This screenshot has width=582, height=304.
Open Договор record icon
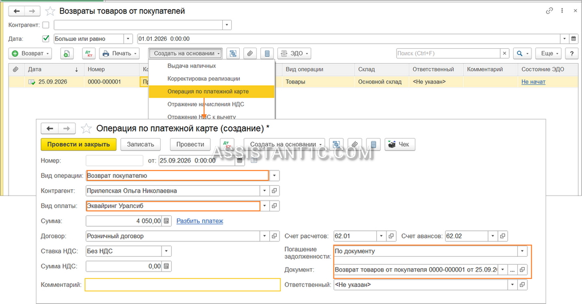(275, 236)
